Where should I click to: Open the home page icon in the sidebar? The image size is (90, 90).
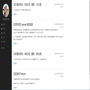point(2,24)
